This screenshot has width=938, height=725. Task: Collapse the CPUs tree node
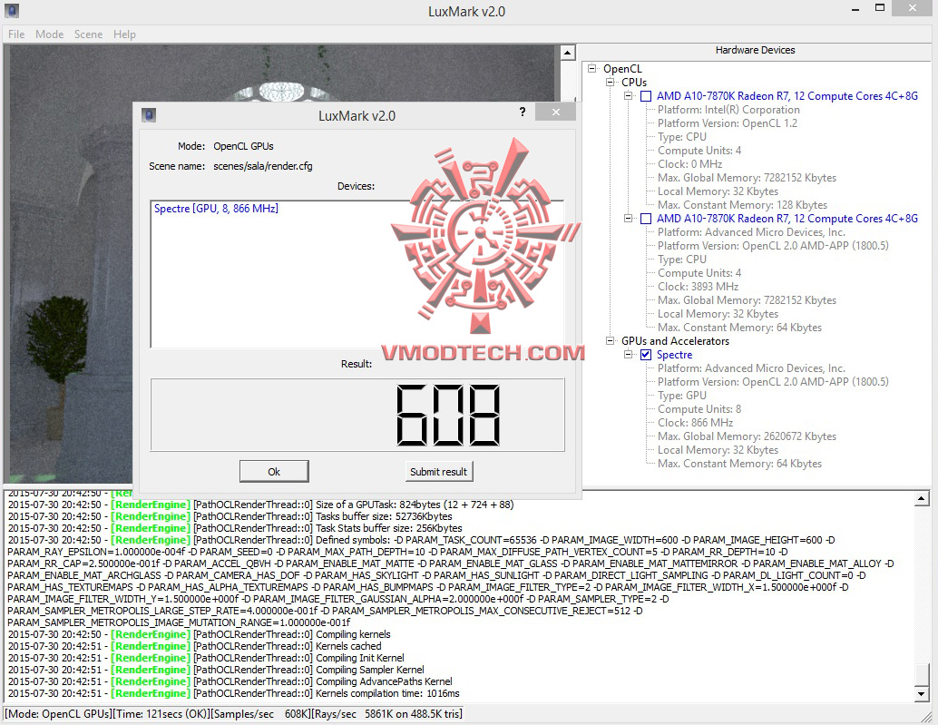(610, 82)
